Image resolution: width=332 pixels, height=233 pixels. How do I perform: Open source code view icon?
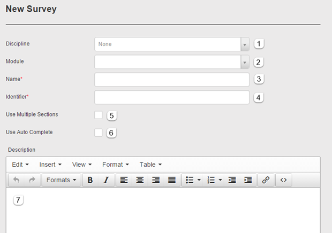(x=283, y=180)
